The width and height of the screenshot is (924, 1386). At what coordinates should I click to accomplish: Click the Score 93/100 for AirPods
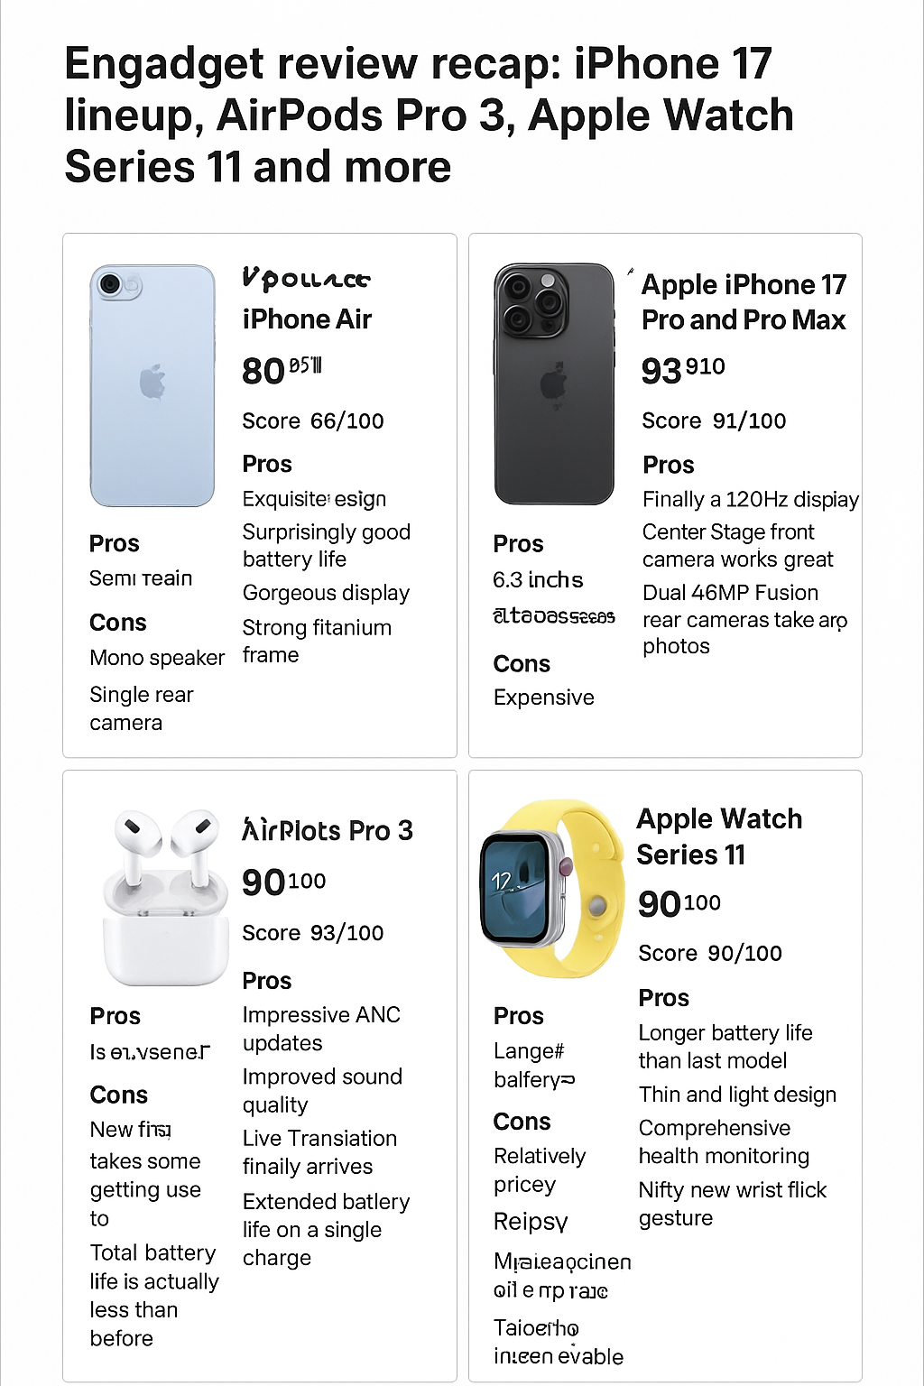pos(313,933)
